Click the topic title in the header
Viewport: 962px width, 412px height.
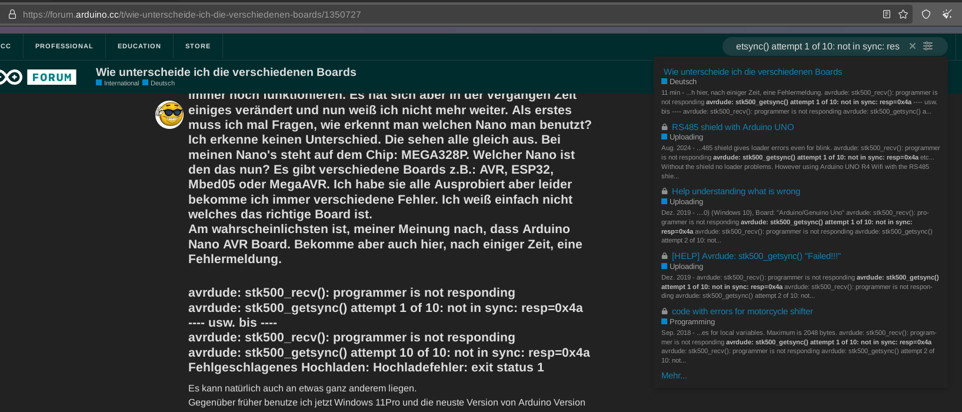click(226, 72)
